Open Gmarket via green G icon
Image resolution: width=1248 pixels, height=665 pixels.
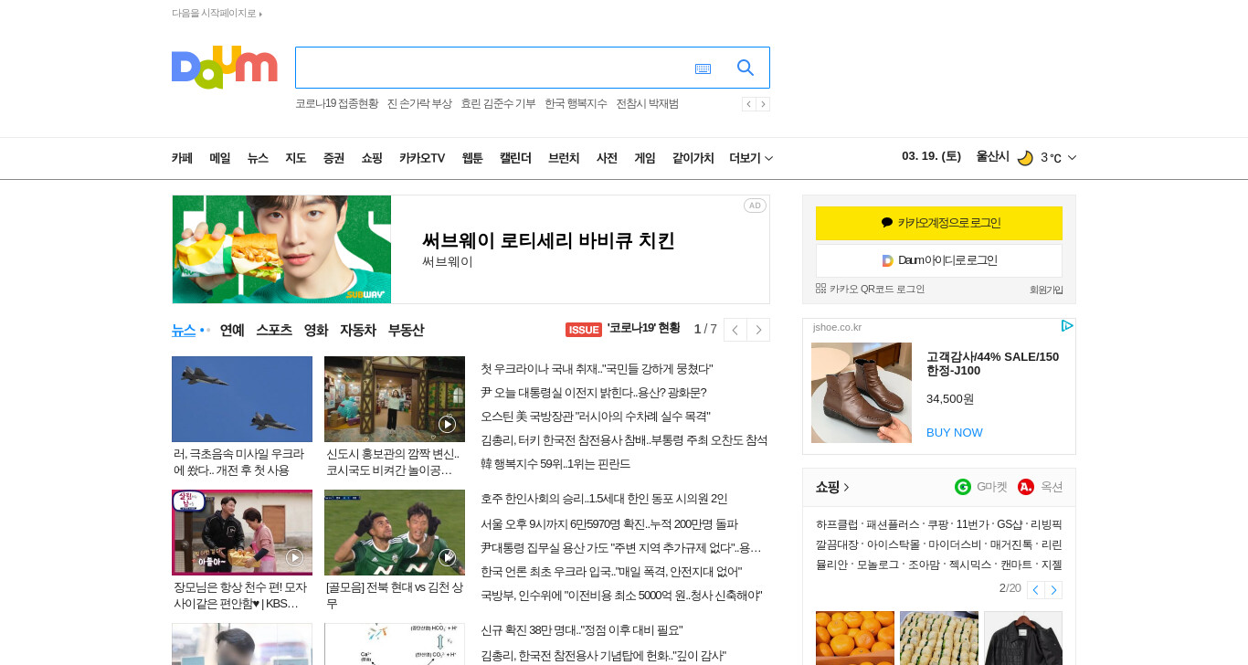coord(963,487)
